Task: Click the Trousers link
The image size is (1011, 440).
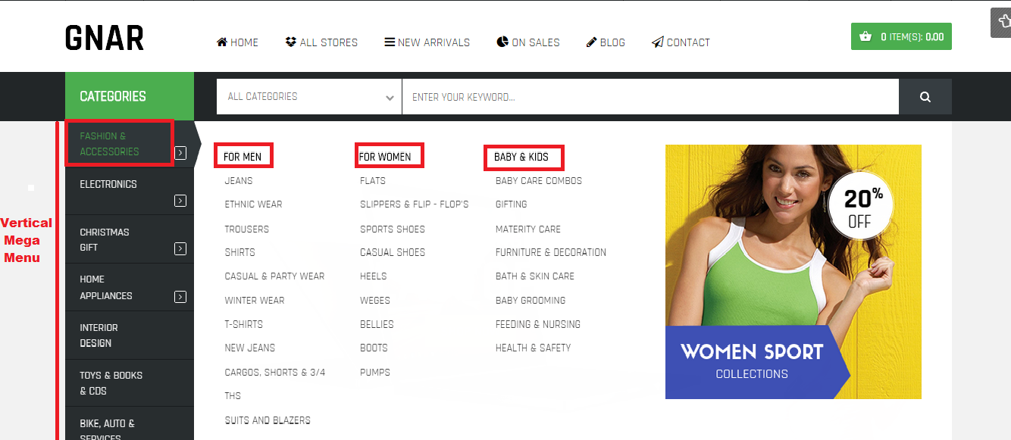Action: click(247, 229)
